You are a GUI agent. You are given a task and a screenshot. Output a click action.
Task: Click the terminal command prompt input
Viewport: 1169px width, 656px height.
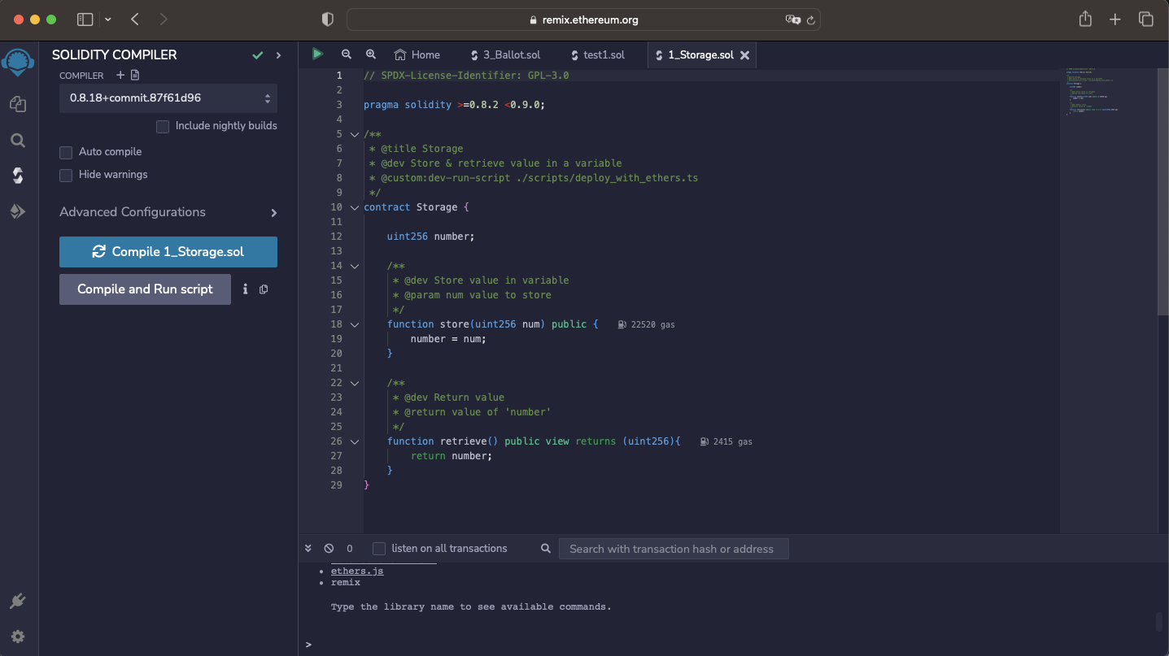[732, 645]
